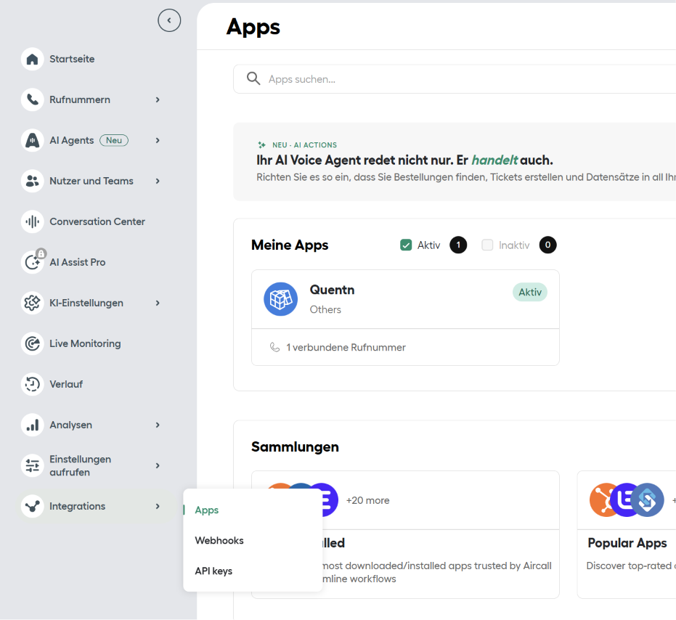Click the Conversation Center waveform icon
The width and height of the screenshot is (676, 620).
click(x=33, y=221)
